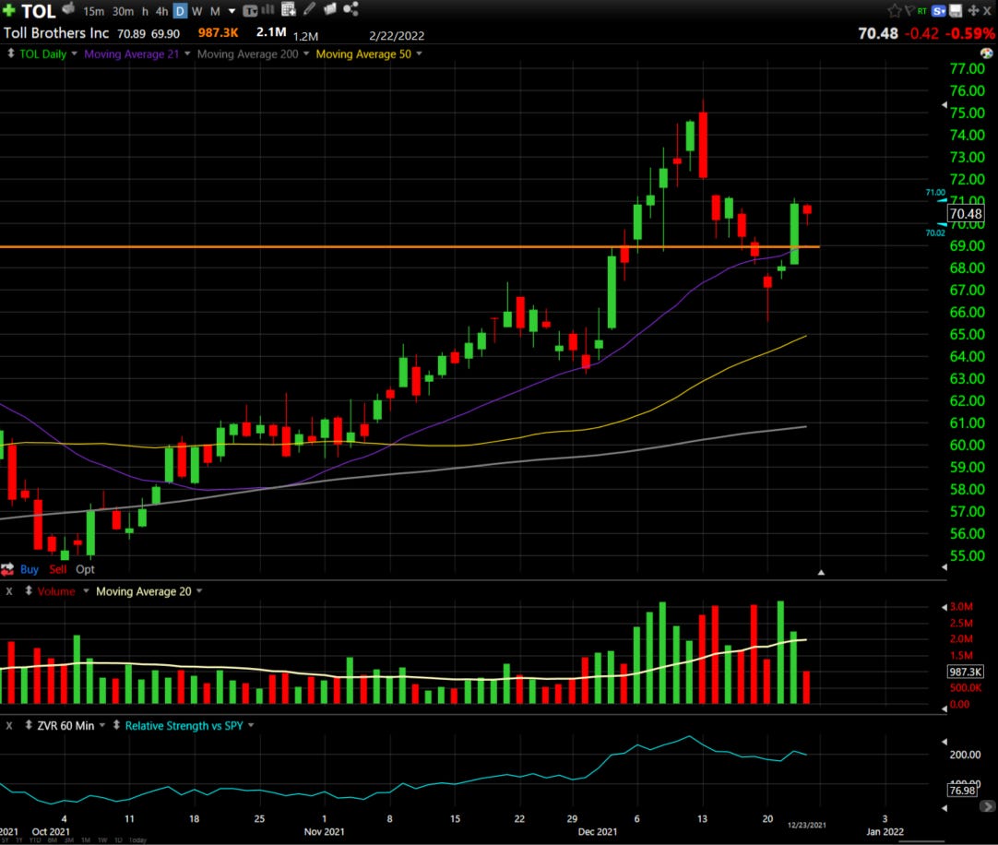Click the 2/22/2022 date text in header
The image size is (998, 845).
pos(397,36)
